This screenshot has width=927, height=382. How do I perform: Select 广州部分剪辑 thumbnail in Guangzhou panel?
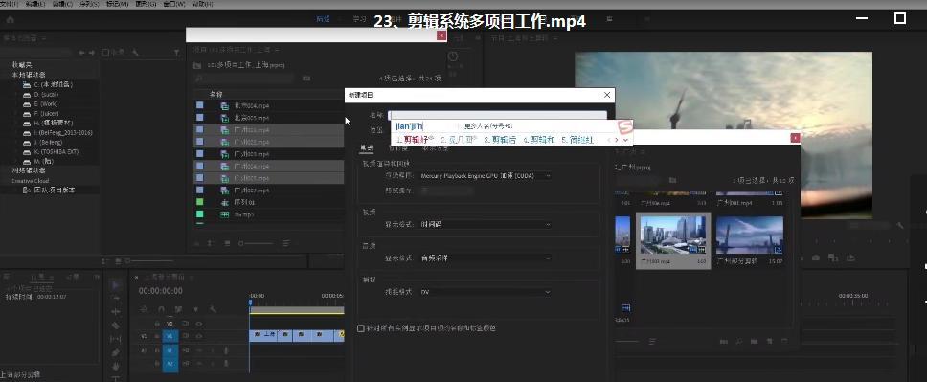[x=750, y=241]
